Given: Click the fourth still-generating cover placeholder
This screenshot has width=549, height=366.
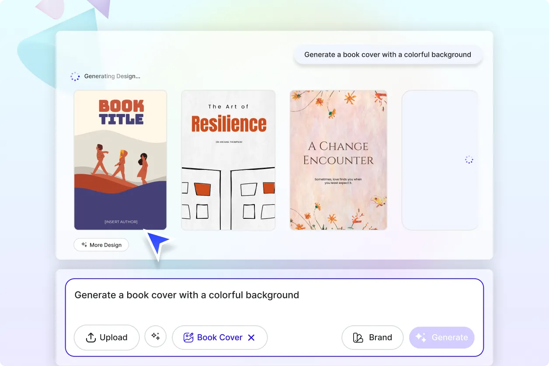Looking at the screenshot, I should click(x=440, y=160).
